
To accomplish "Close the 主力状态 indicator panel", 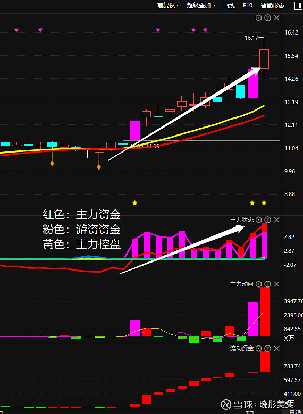I will tap(276, 219).
